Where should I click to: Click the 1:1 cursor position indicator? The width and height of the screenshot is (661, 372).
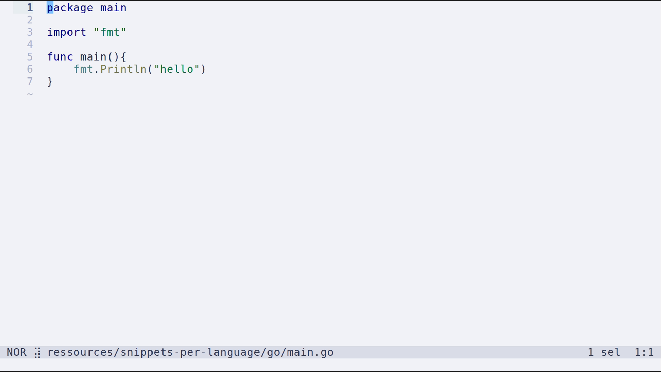tap(644, 352)
